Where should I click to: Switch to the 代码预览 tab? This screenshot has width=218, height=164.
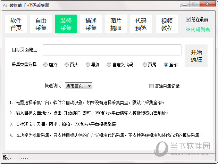[x=141, y=24]
